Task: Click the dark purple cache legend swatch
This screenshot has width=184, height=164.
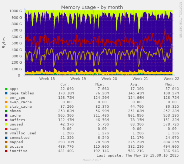Action: (6, 116)
